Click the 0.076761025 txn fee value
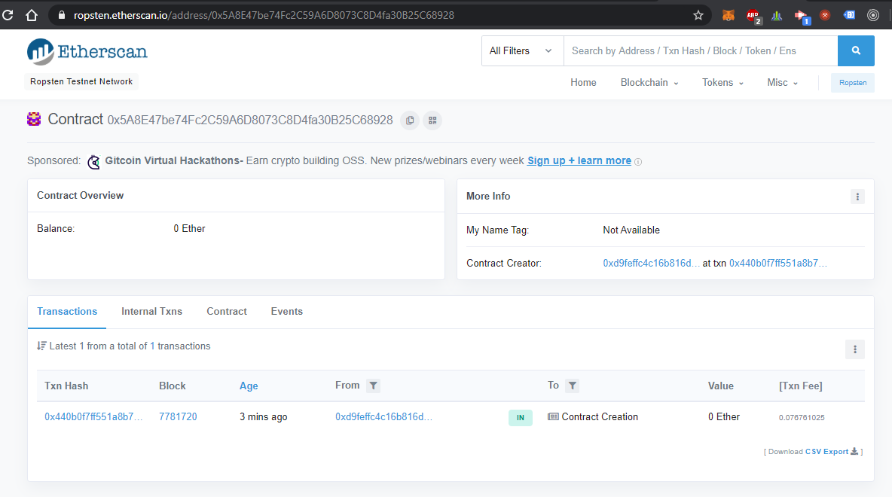 pyautogui.click(x=802, y=417)
